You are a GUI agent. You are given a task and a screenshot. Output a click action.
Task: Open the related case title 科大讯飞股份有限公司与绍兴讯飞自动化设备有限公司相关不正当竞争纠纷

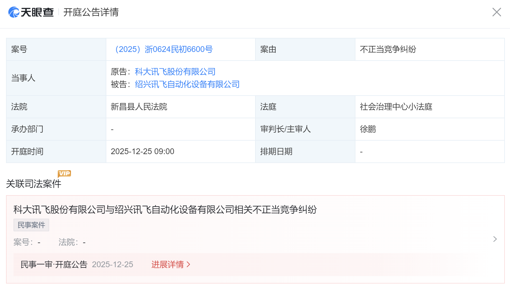(165, 209)
